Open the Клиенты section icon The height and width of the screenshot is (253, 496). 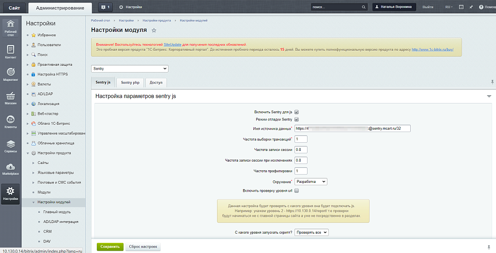click(x=10, y=121)
